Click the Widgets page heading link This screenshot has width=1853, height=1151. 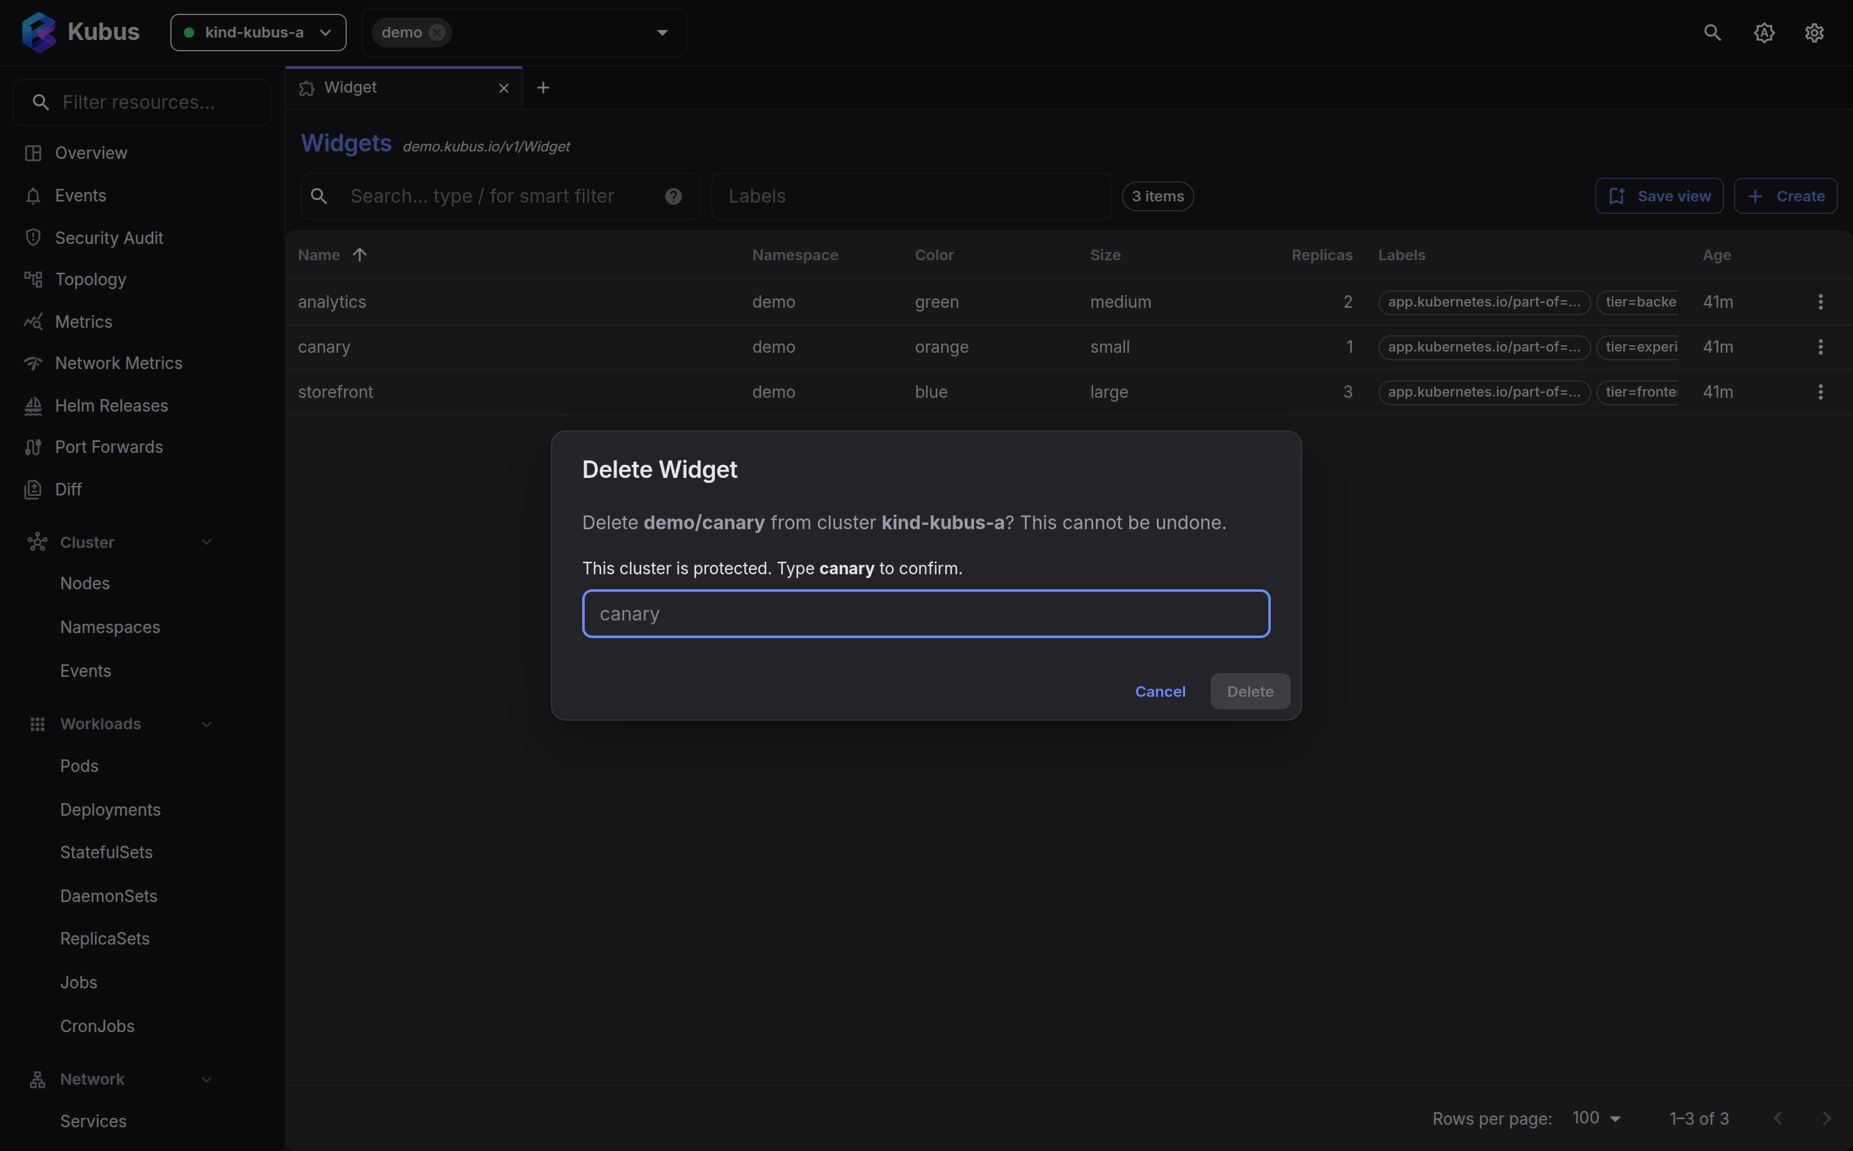click(x=346, y=143)
